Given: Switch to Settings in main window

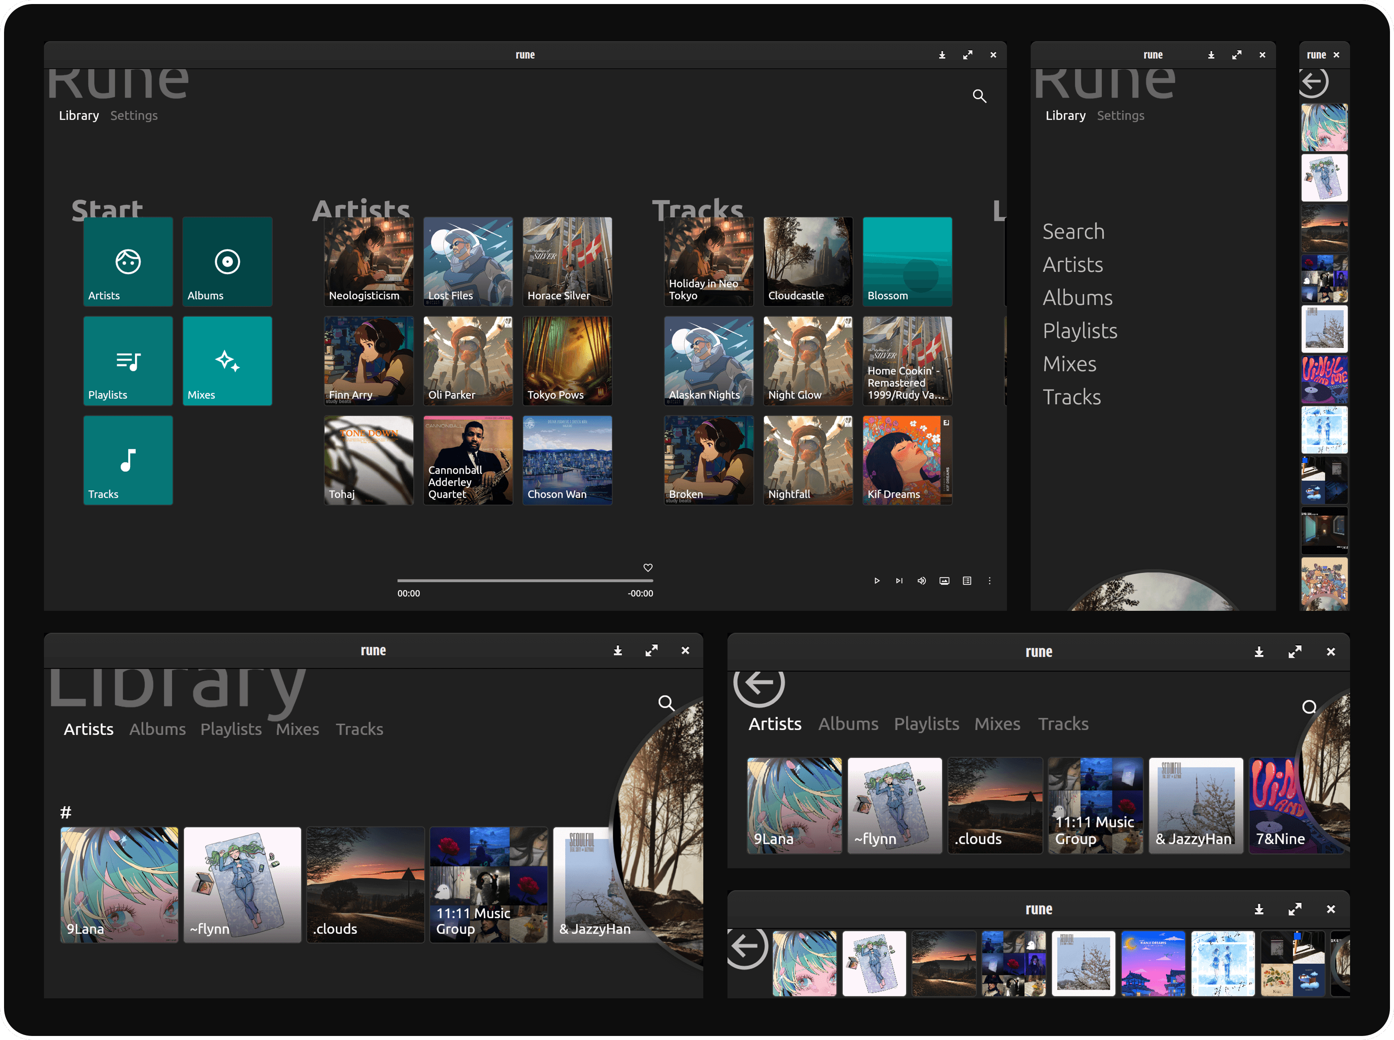Looking at the screenshot, I should pyautogui.click(x=134, y=116).
